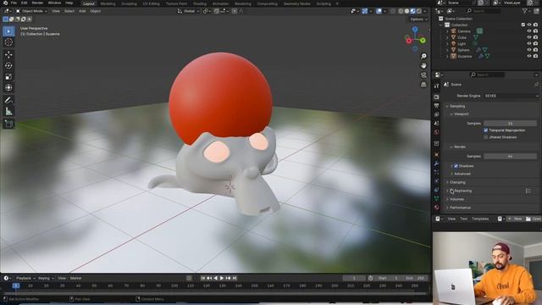This screenshot has width=542, height=305.
Task: Select the Annotate tool
Action: [8, 100]
